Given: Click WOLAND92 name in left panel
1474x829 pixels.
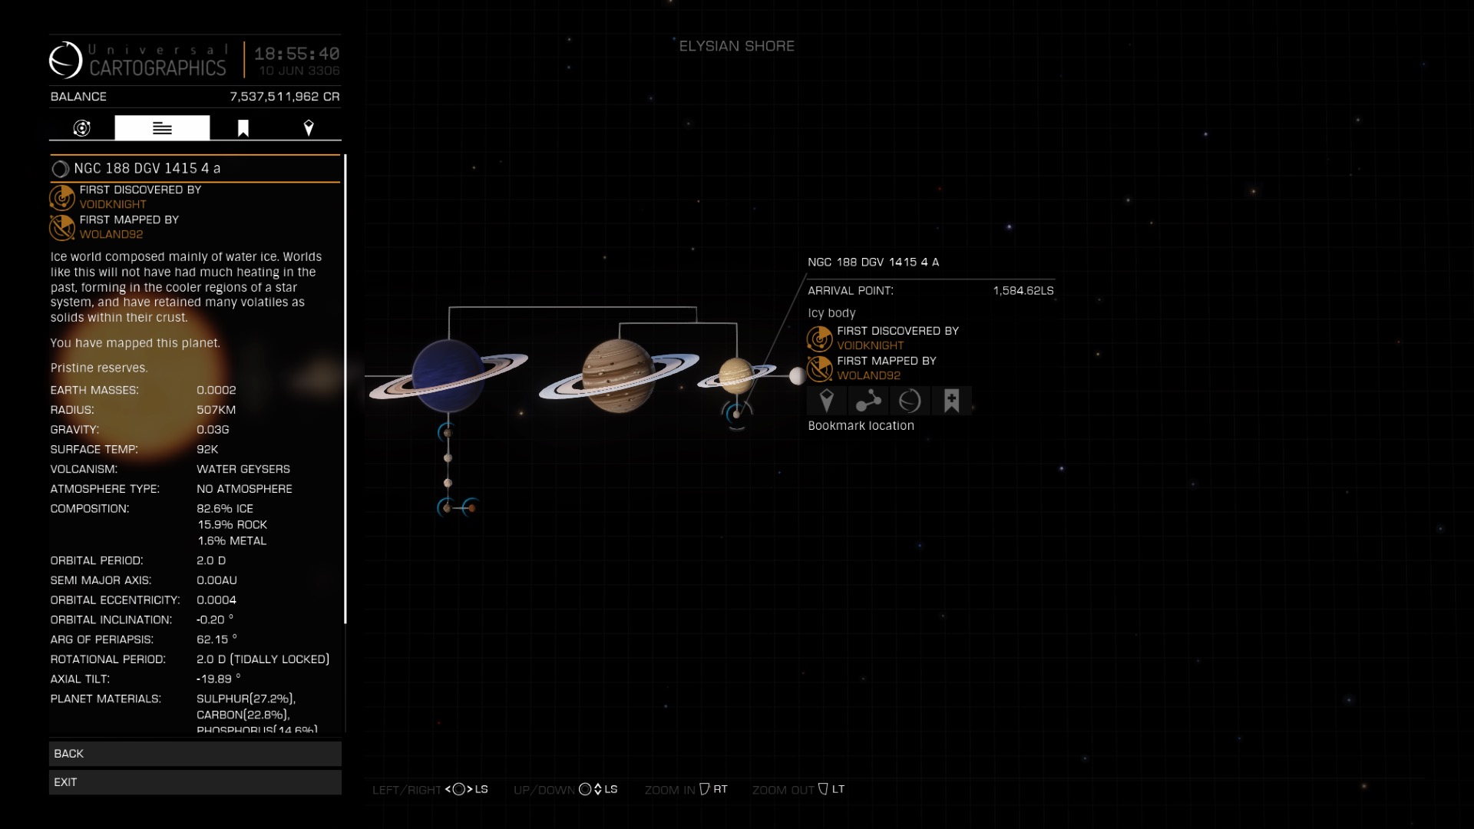Looking at the screenshot, I should [111, 234].
